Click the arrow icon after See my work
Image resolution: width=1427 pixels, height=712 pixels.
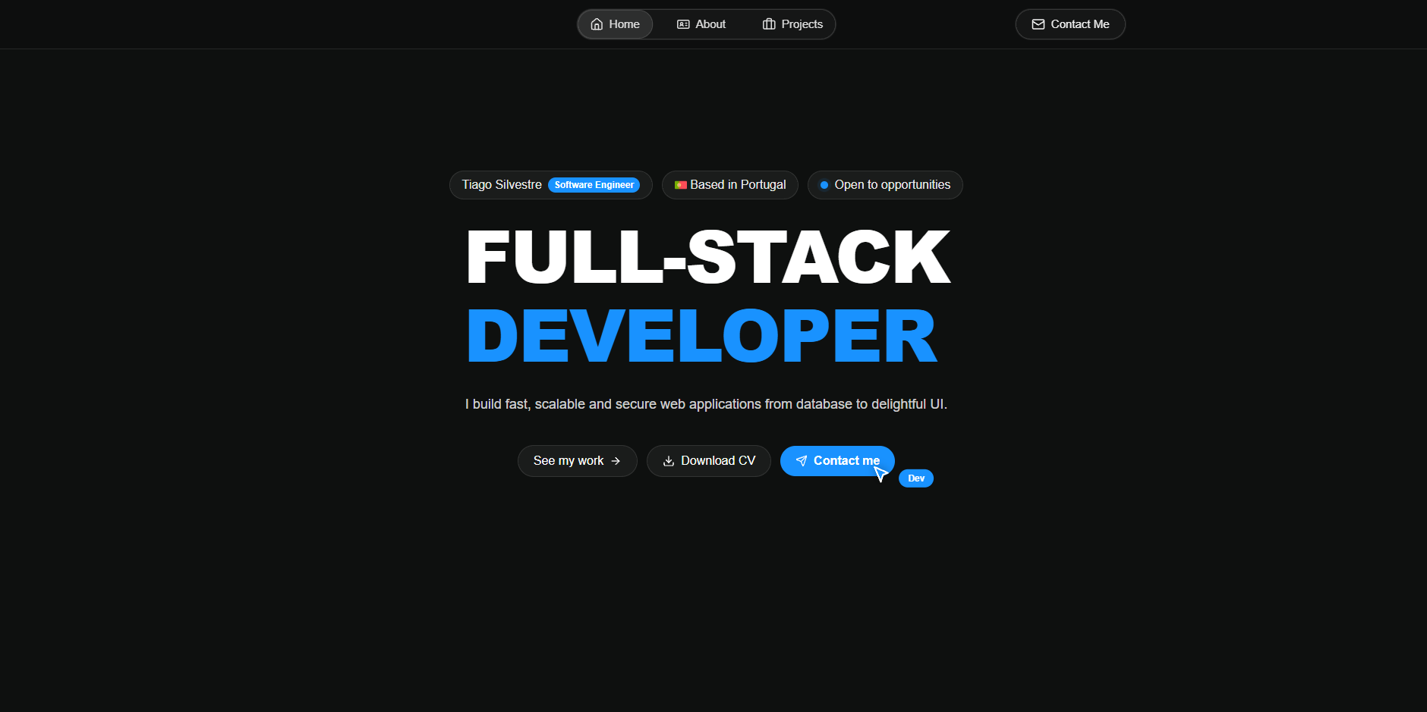tap(616, 460)
